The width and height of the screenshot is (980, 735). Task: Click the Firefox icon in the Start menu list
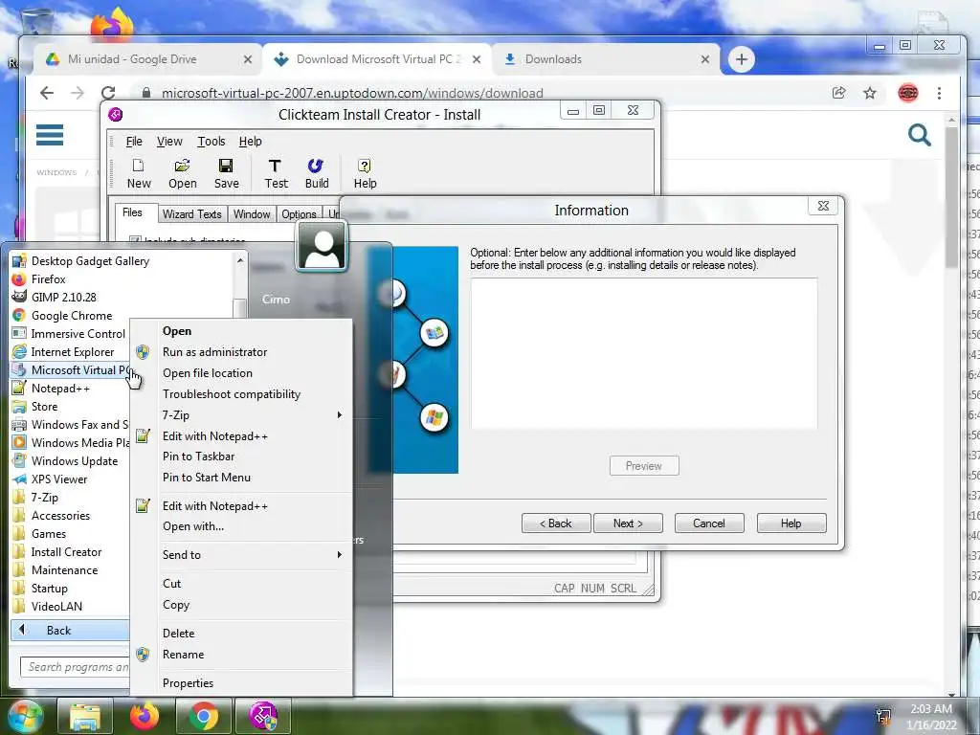[19, 279]
